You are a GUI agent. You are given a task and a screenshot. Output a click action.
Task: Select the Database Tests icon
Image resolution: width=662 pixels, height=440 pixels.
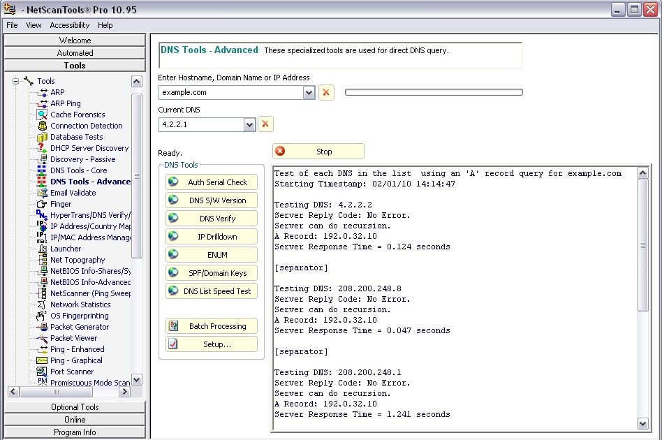[x=42, y=137]
